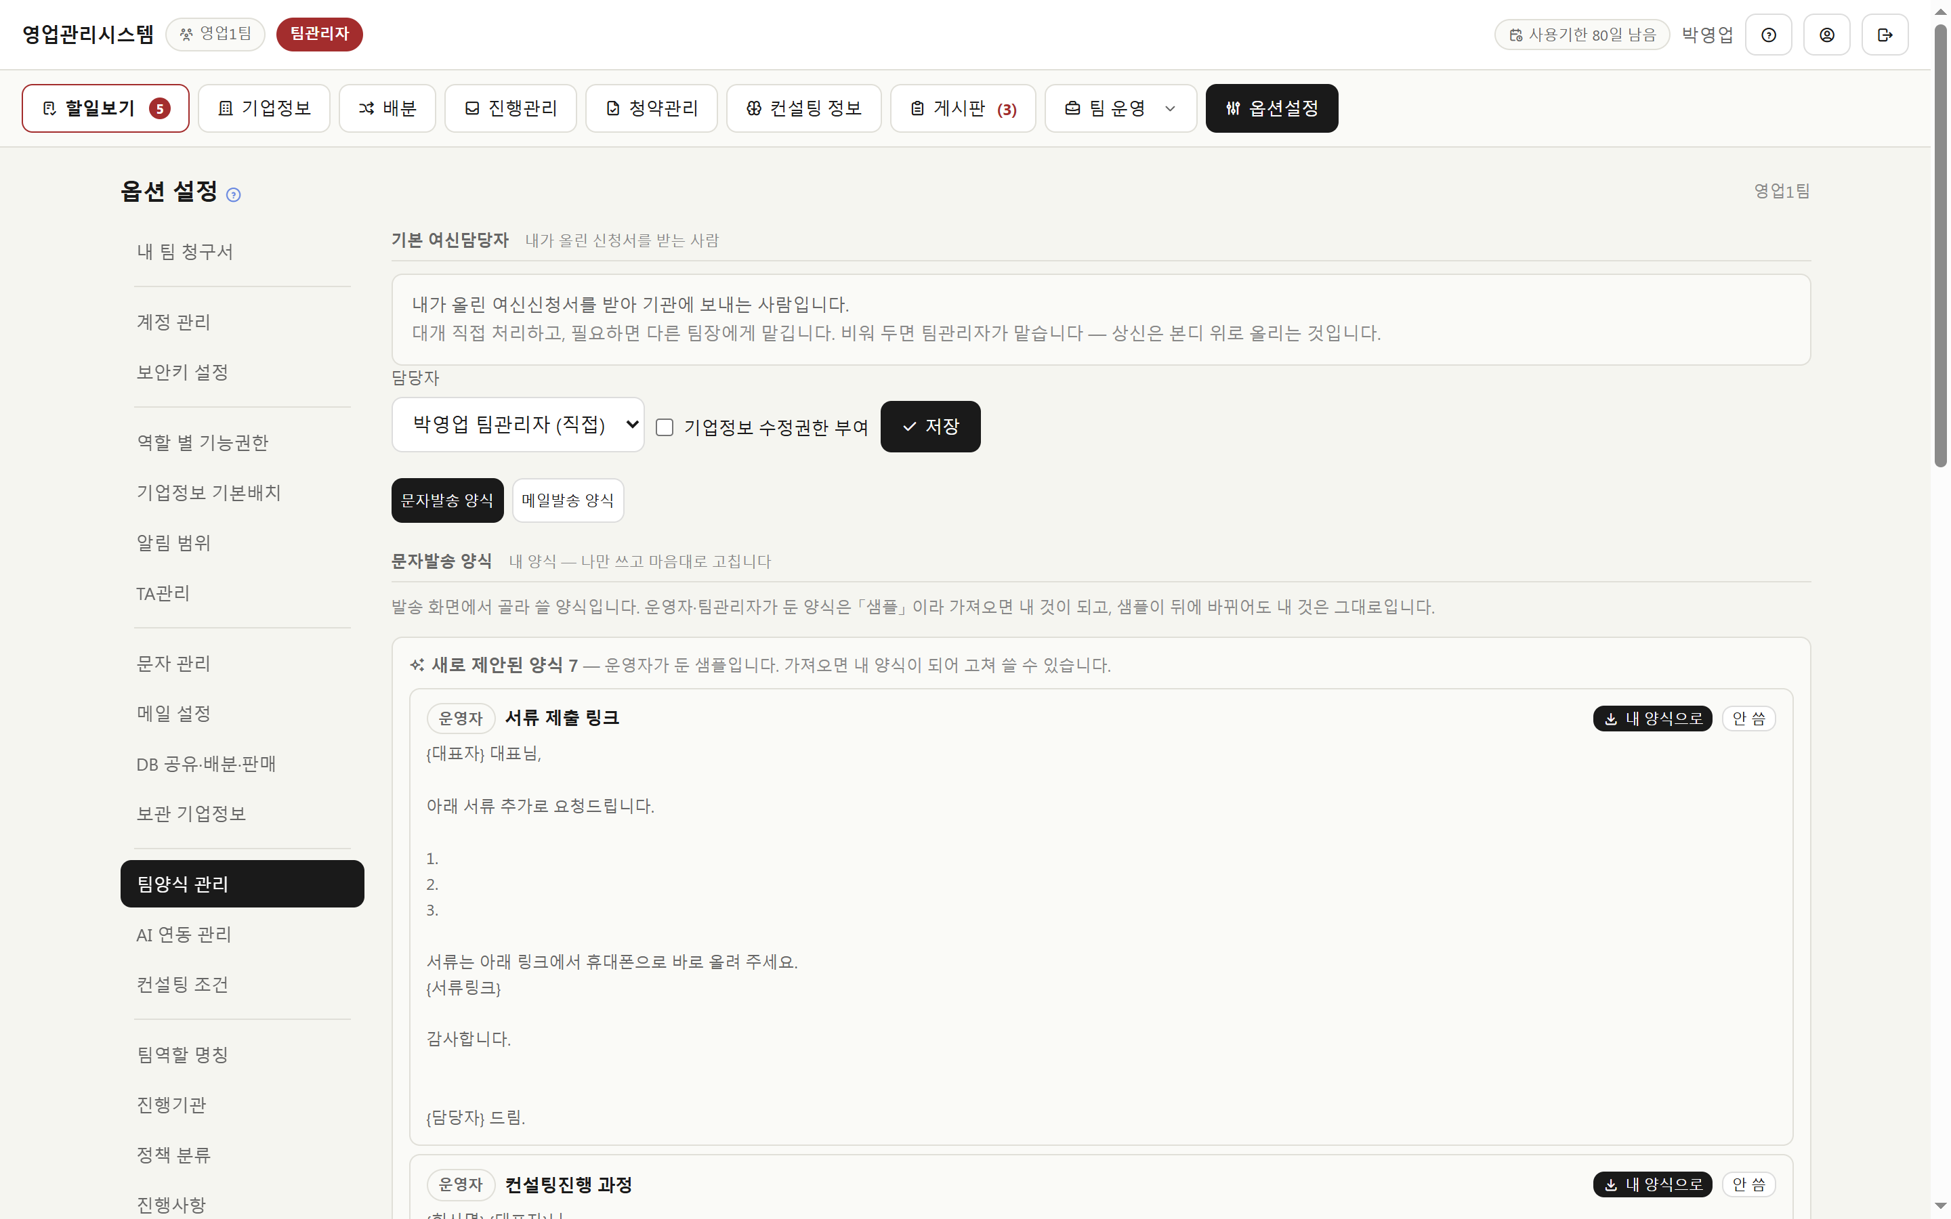Click the 저장 button
Viewport: 1951px width, 1219px height.
click(930, 427)
